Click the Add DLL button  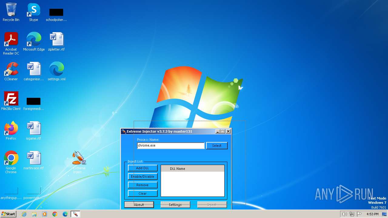tap(142, 168)
